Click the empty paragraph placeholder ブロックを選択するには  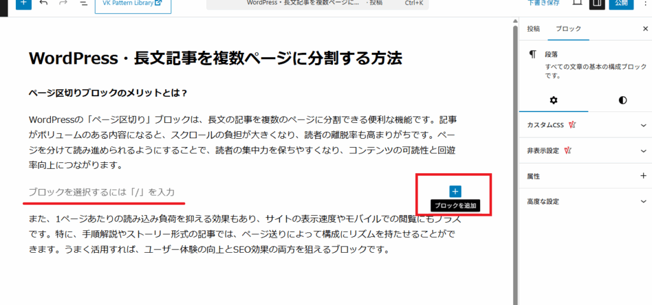[x=101, y=192]
